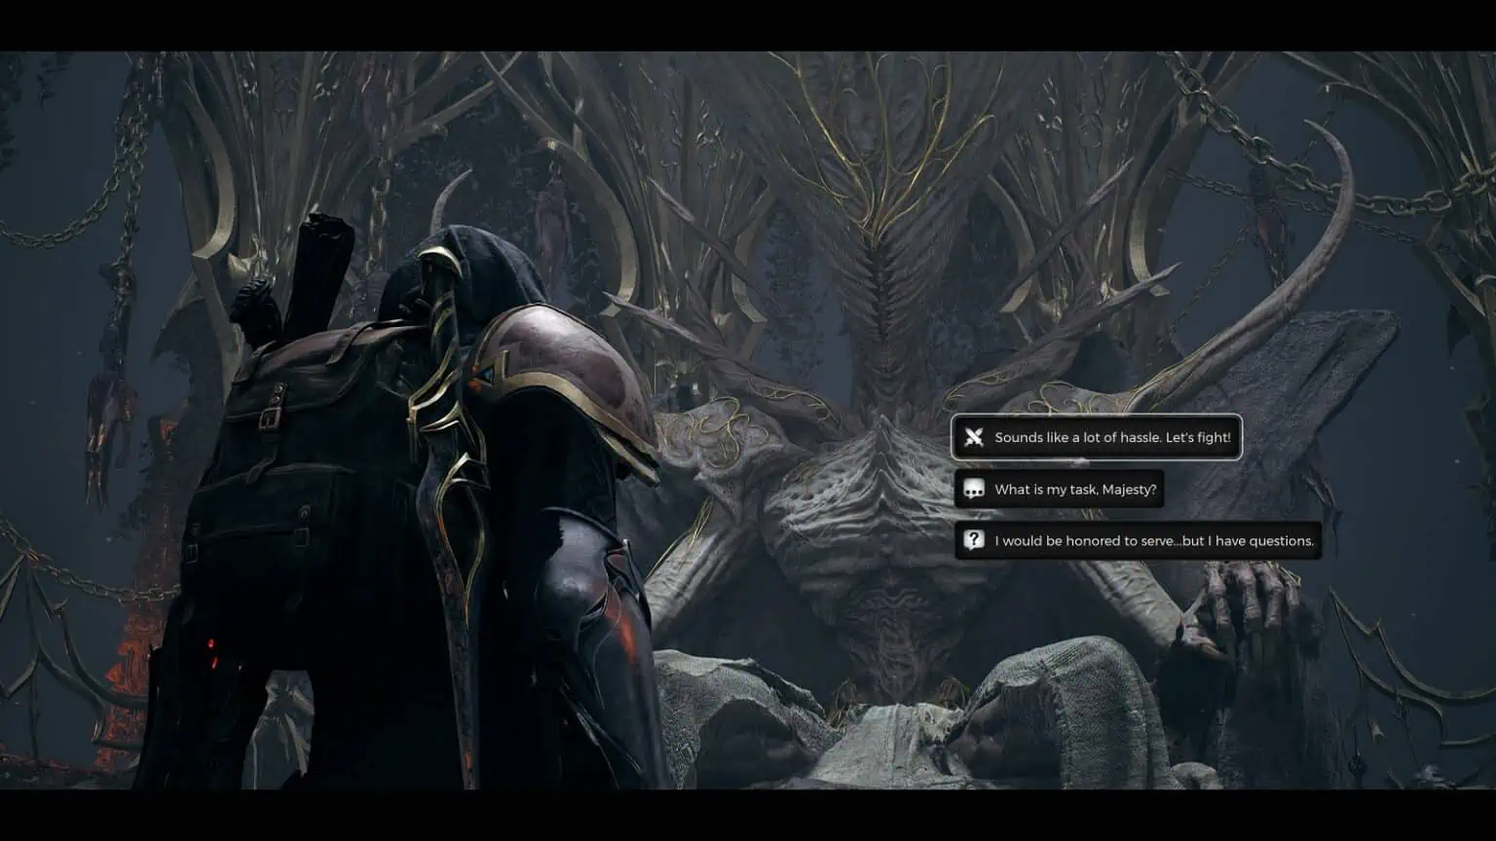
Task: Pick "I would be honored to serve" reply
Action: pyautogui.click(x=1138, y=540)
